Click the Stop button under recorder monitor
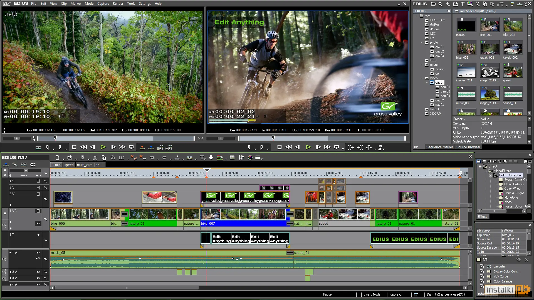Viewport: 534px width, 300px height. [280, 147]
